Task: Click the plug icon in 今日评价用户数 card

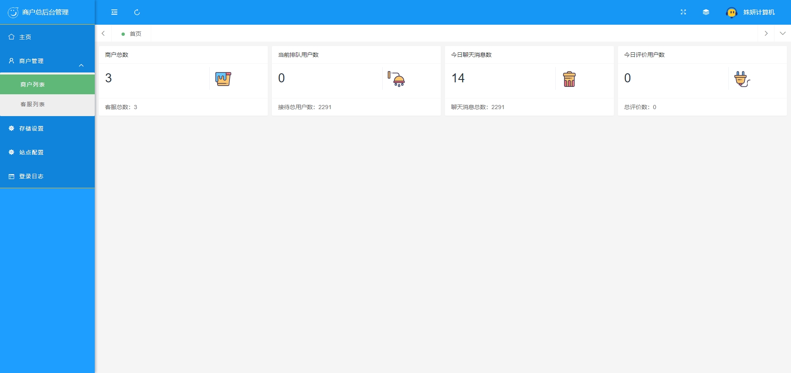Action: click(x=742, y=79)
